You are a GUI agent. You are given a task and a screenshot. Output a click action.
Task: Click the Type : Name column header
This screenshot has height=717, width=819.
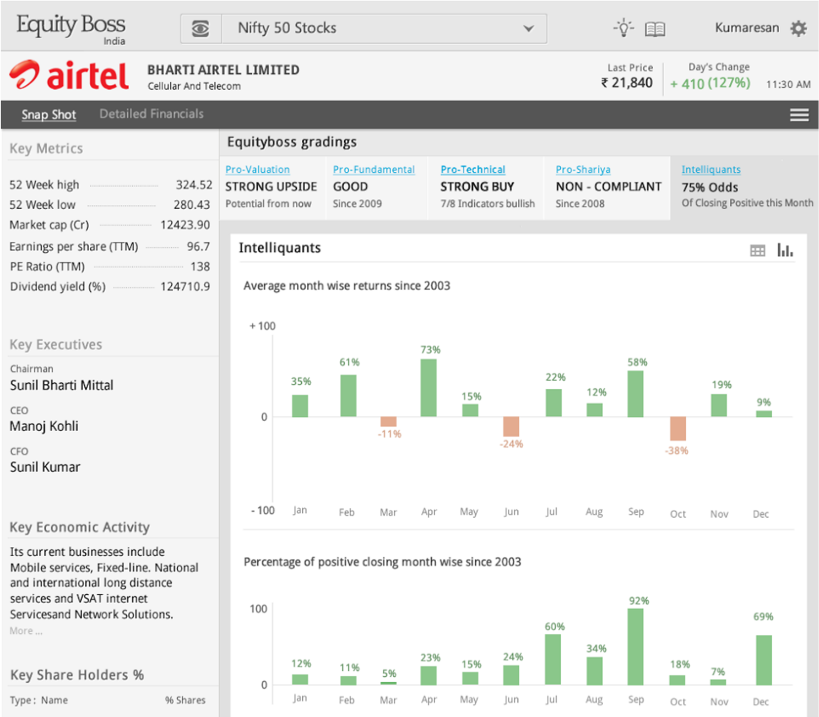pos(39,700)
